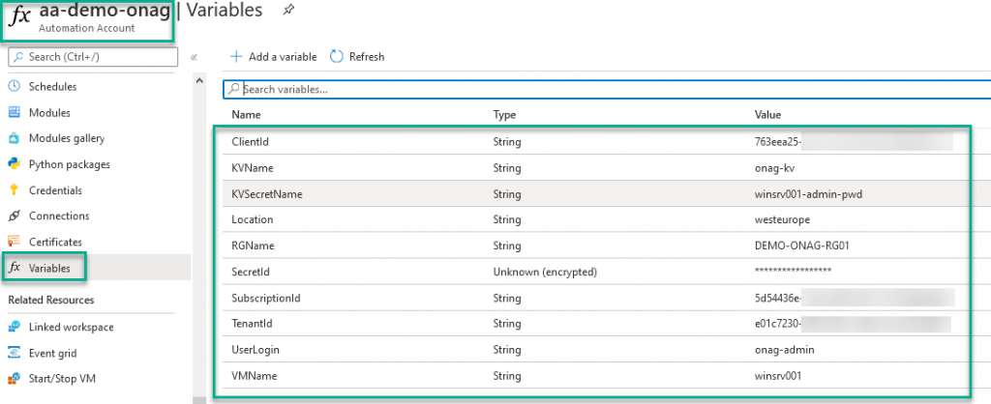This screenshot has width=991, height=404.
Task: Focus the Search variables input field
Action: click(x=607, y=89)
